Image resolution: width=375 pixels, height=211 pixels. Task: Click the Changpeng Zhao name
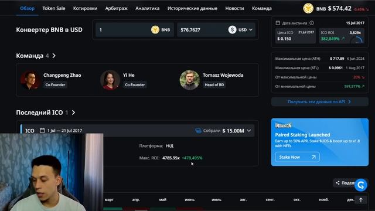(62, 75)
